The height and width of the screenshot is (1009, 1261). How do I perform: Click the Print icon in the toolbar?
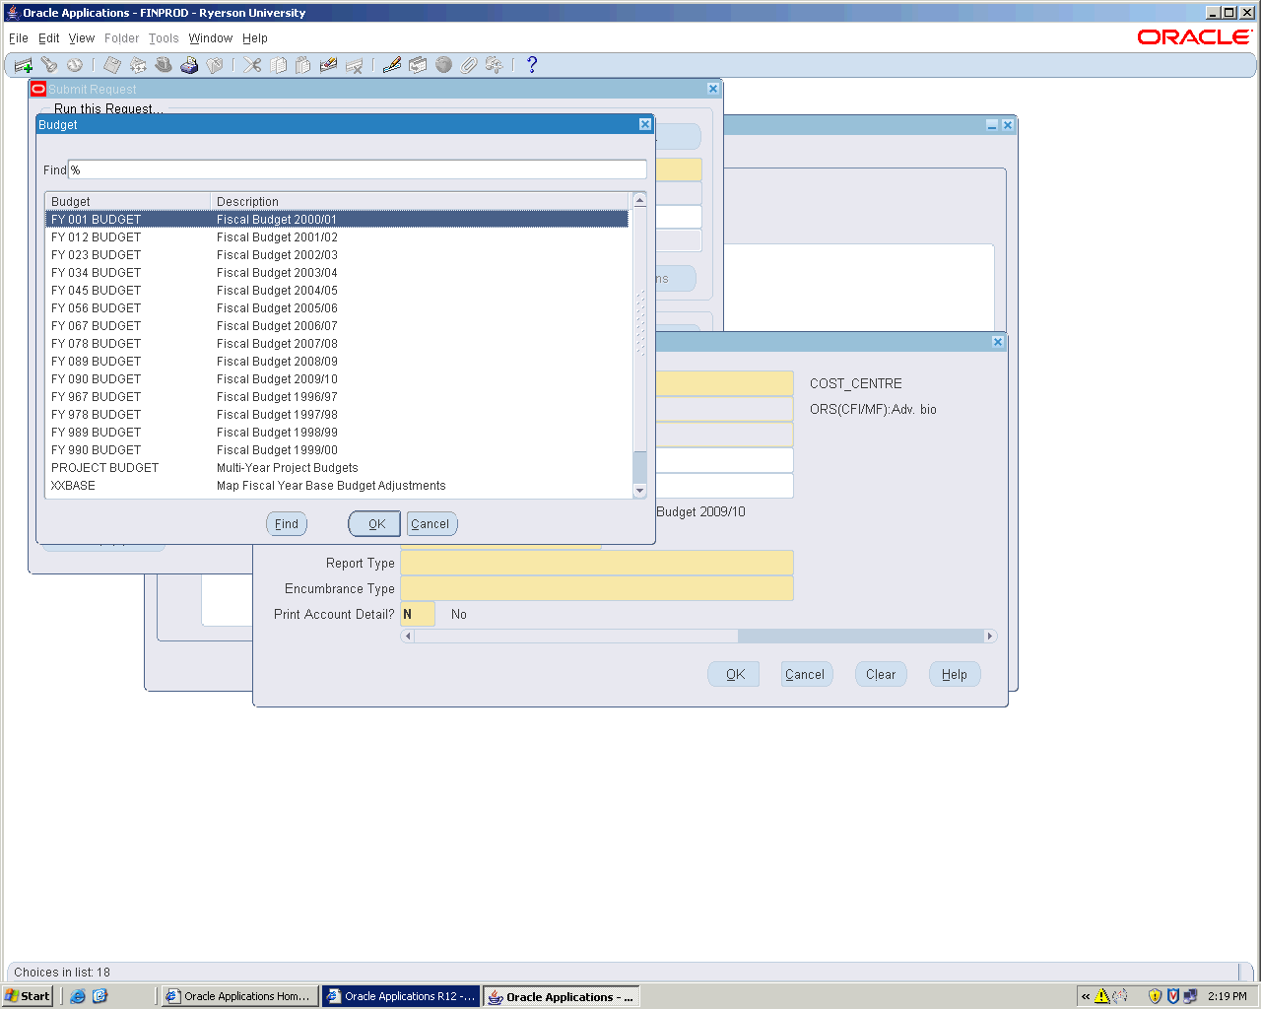click(189, 65)
